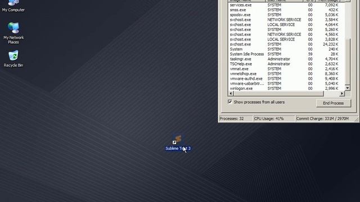Select the smss.exe process row
Viewport: 360px width, 202px height.
[x=286, y=10]
